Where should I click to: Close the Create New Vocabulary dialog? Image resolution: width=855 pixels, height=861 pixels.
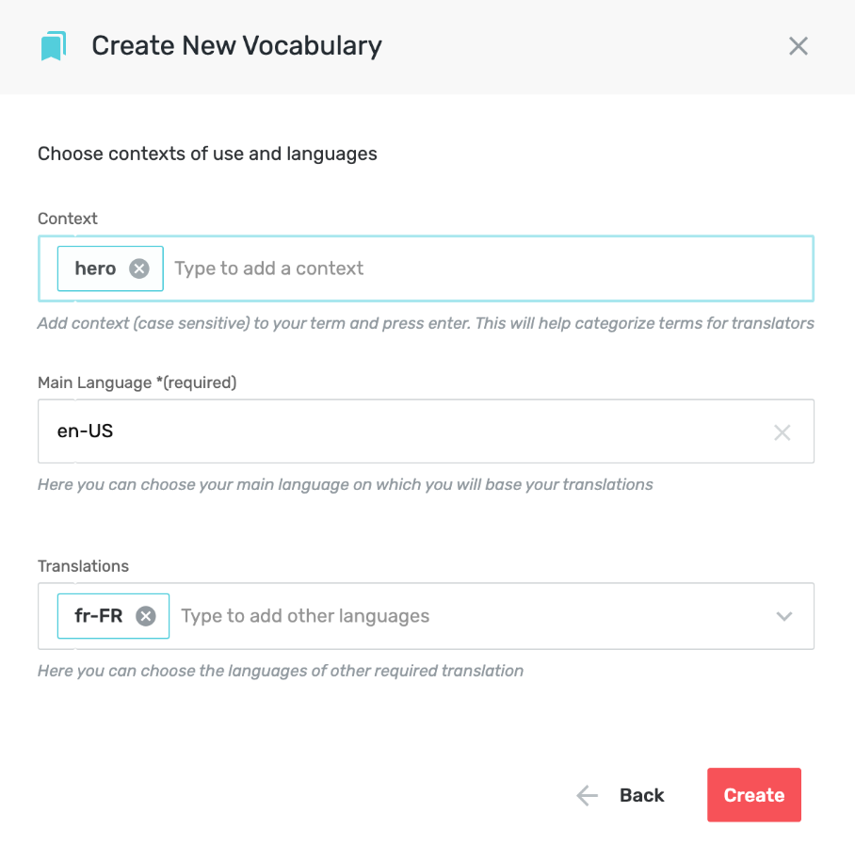(798, 46)
